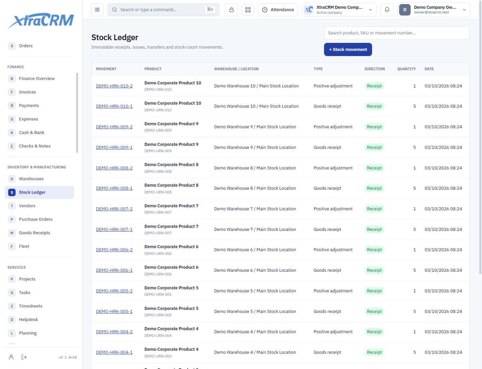This screenshot has height=369, width=482.
Task: Click the Invoices F letter icon
Action: [x=12, y=92]
